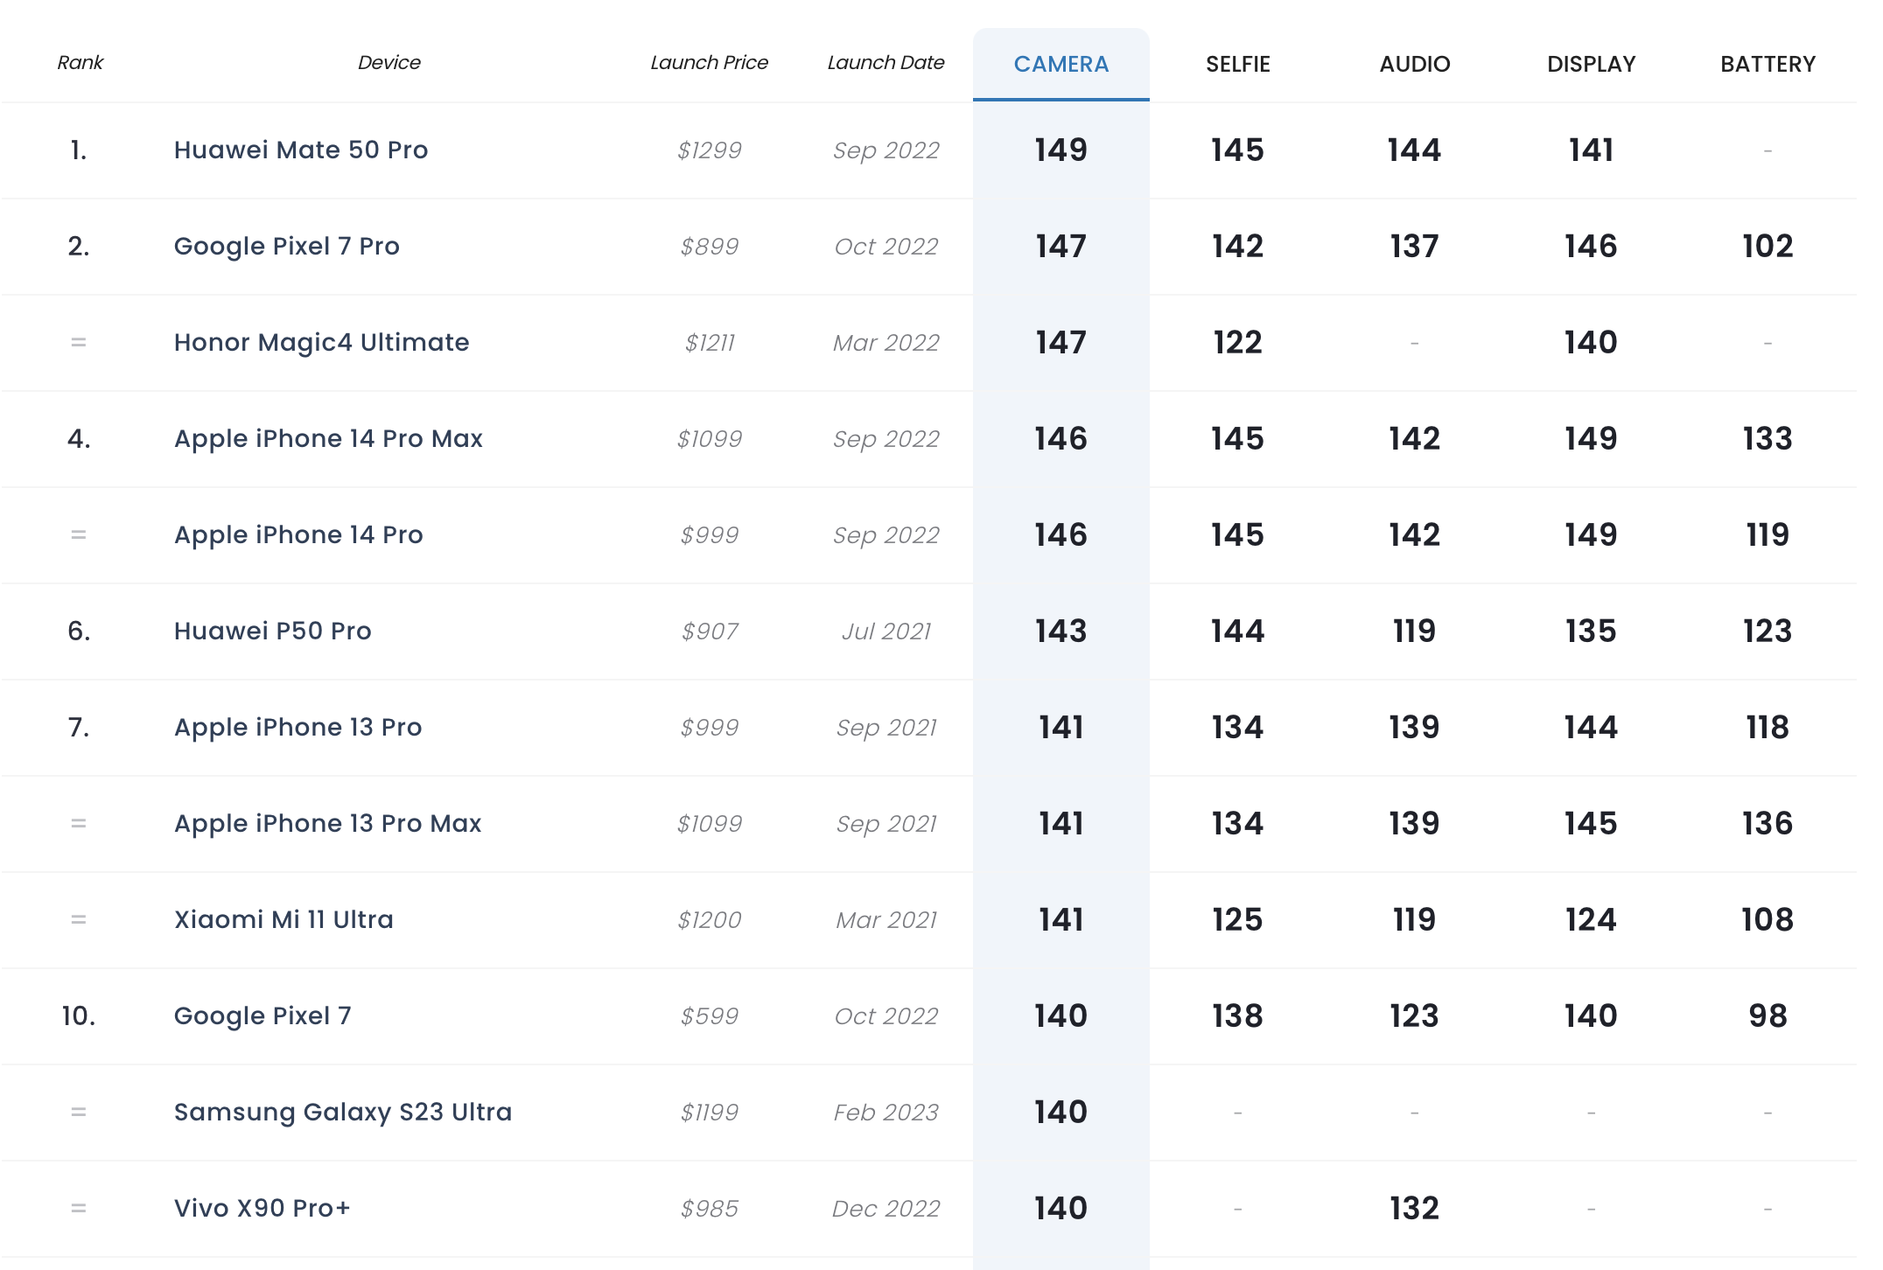1883x1270 pixels.
Task: Select the Vivo X90 Pro+ device
Action: pos(262,1208)
